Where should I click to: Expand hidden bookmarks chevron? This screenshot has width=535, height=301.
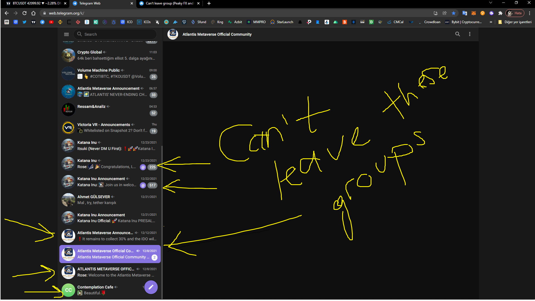click(491, 22)
